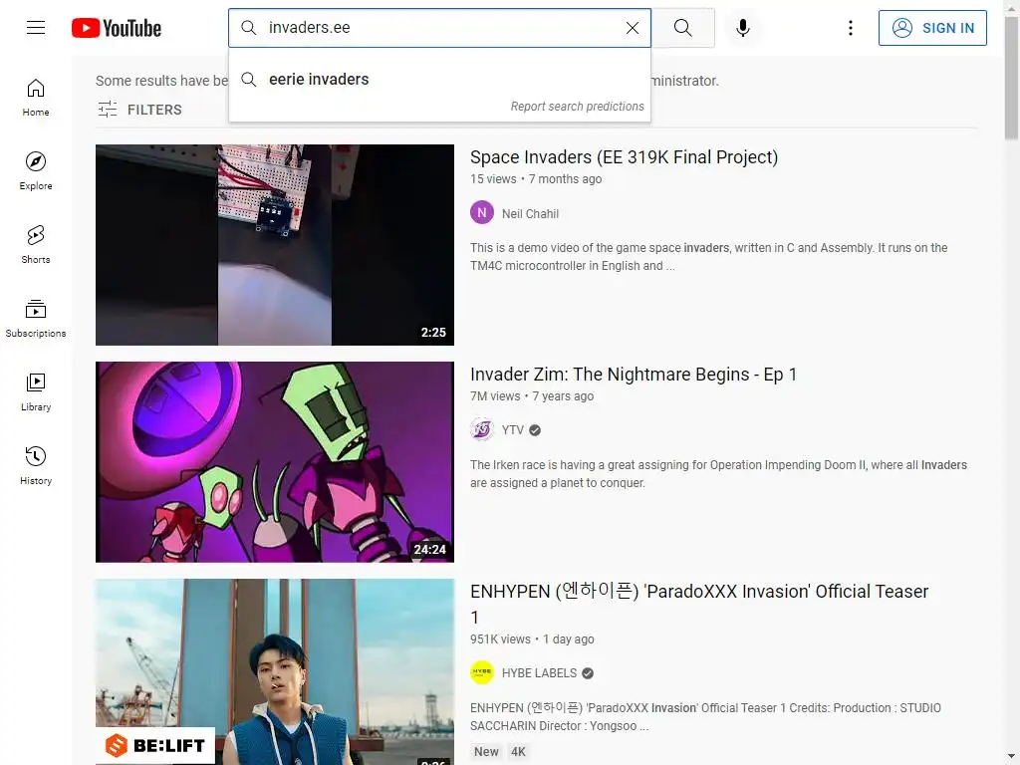Open Explore in sidebar

tap(36, 171)
